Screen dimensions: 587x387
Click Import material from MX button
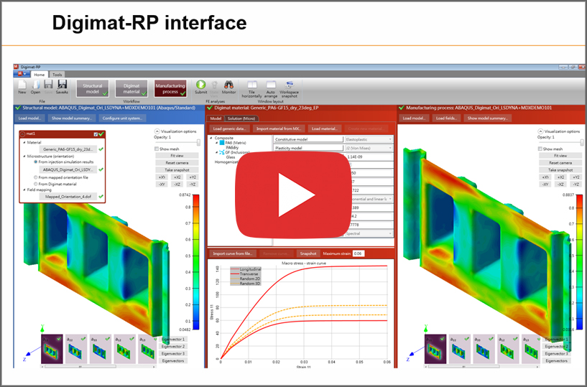[279, 129]
